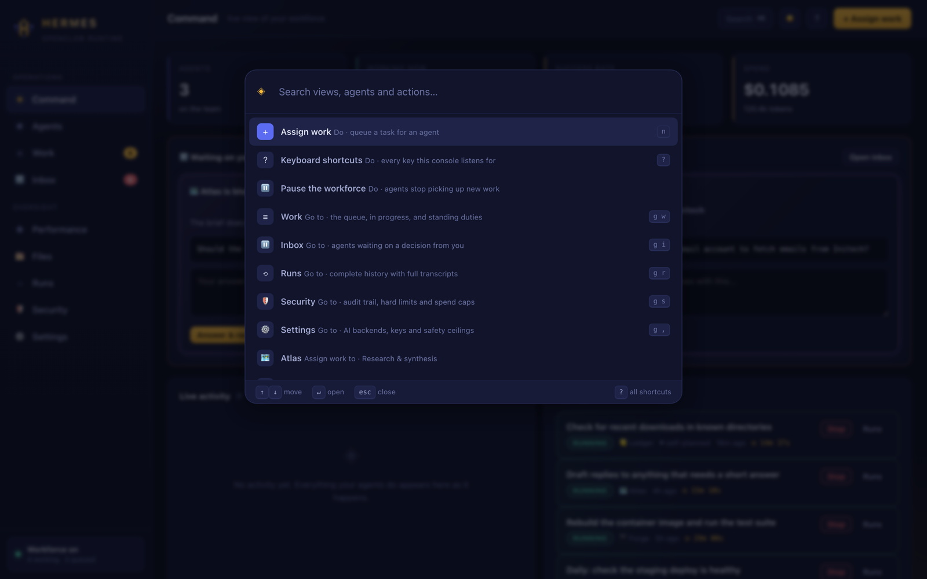Focus the Search views, agents and actions field
This screenshot has height=579, width=927.
click(474, 91)
